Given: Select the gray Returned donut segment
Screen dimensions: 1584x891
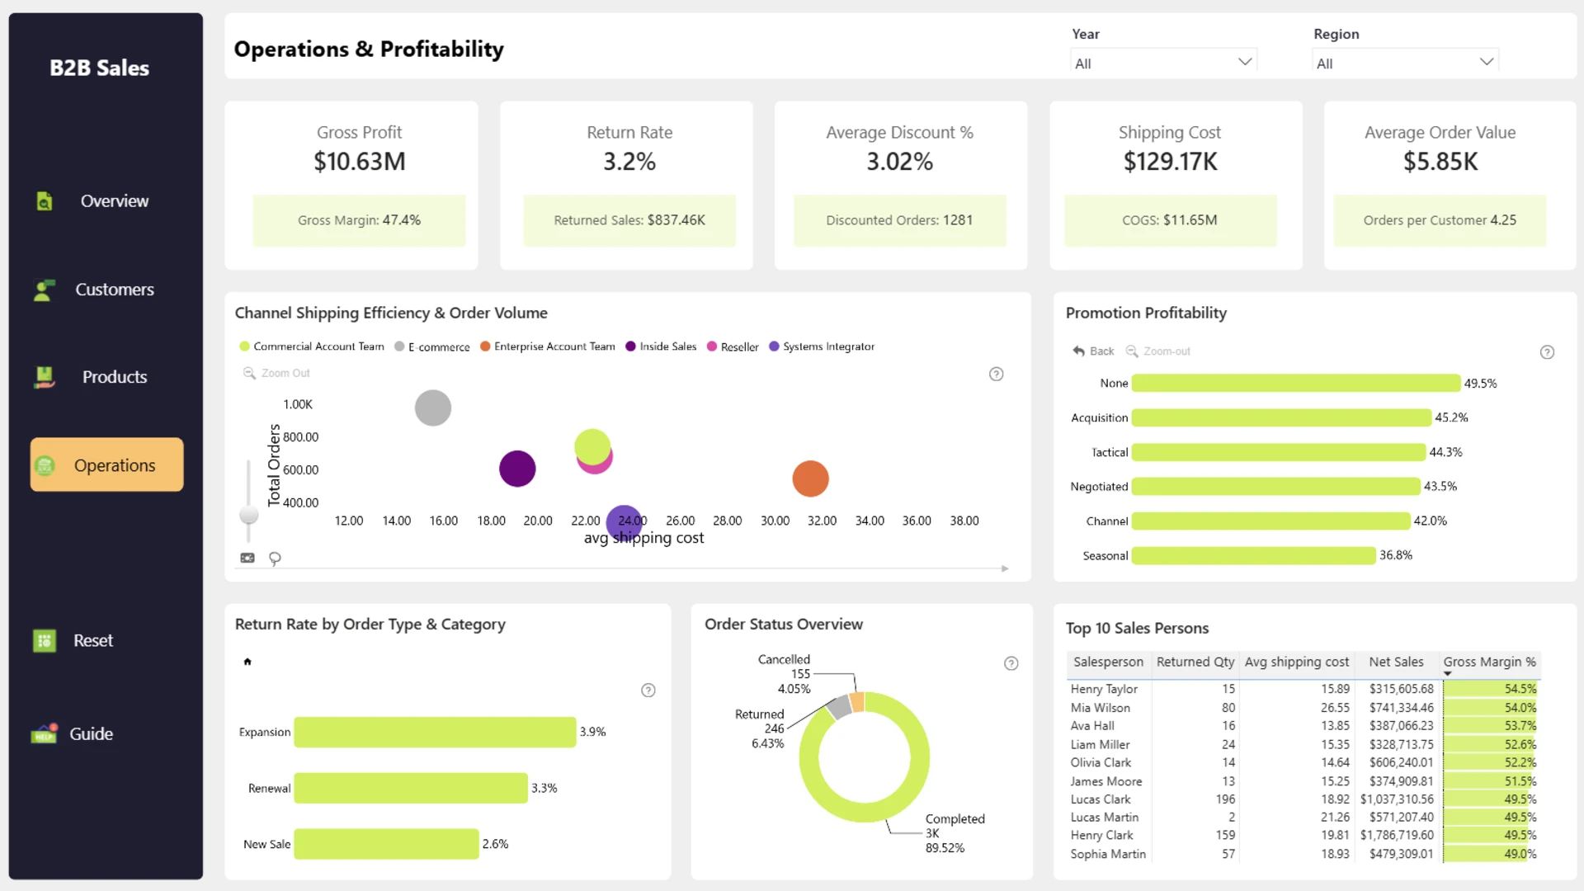Looking at the screenshot, I should pos(839,707).
